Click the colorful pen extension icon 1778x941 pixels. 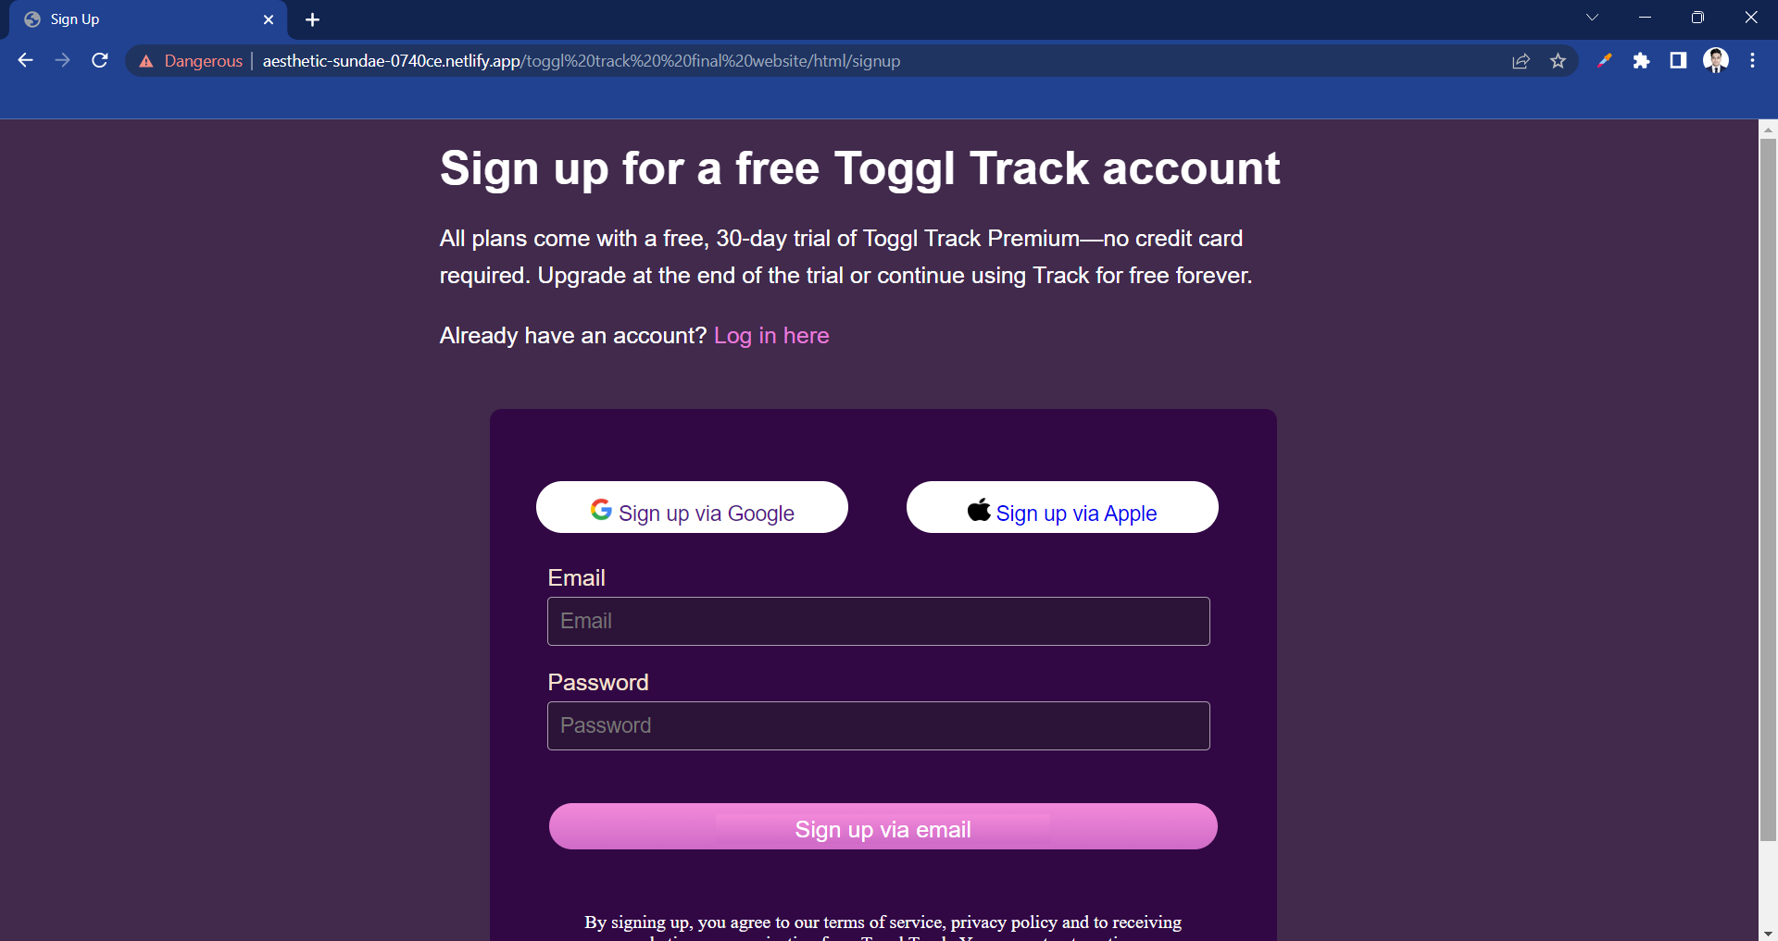(x=1605, y=61)
